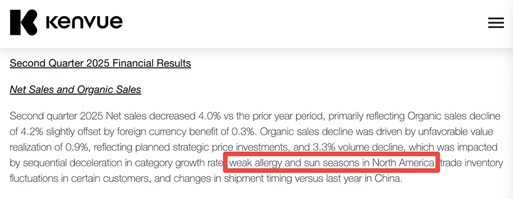Image resolution: width=513 pixels, height=199 pixels.
Task: Click the words 'trade inventory'
Action: click(471, 163)
